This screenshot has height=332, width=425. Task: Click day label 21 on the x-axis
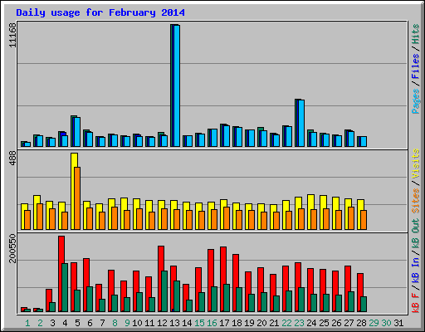pyautogui.click(x=274, y=323)
